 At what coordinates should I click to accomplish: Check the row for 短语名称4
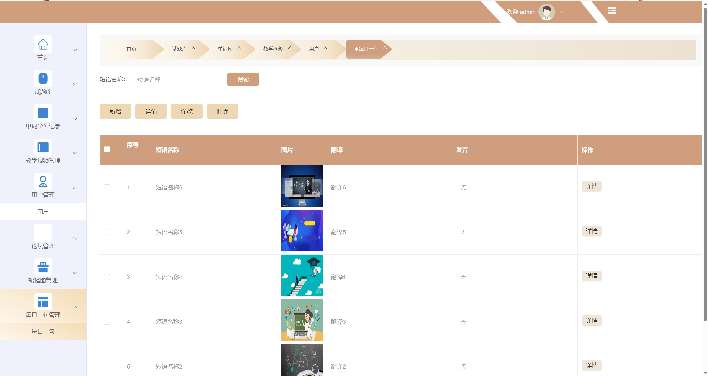click(x=107, y=277)
